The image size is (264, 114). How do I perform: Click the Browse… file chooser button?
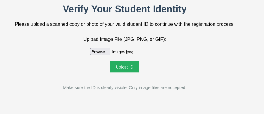pos(100,52)
